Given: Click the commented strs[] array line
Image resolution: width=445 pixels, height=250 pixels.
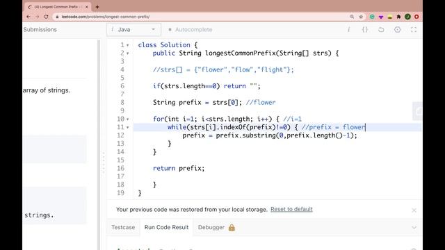Looking at the screenshot, I should coord(223,69).
